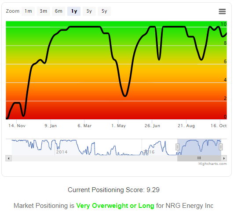234x214 pixels.
Task: Click the left navigator range handle
Action: pos(177,147)
